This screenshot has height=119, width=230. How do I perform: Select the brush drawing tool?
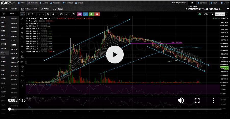[x=22, y=28]
